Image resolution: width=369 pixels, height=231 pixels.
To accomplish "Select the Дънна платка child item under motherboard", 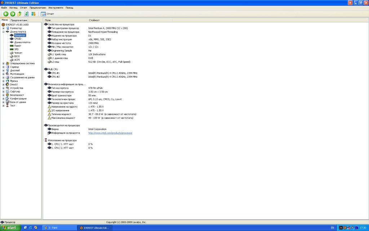I will click(x=22, y=42).
